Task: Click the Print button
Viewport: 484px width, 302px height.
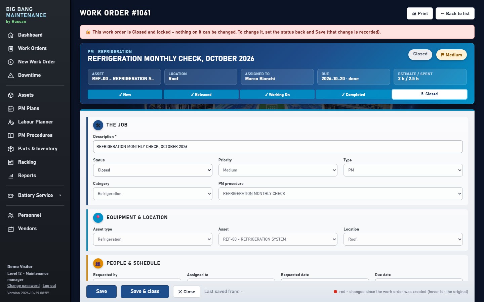Action: [420, 13]
